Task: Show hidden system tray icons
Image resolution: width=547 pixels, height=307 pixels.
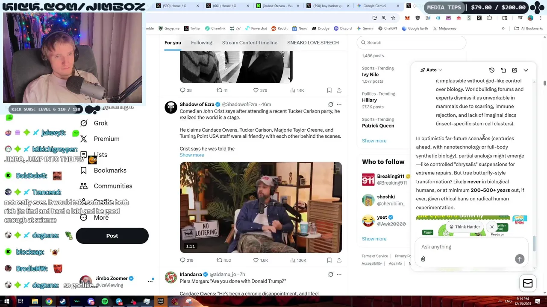Action: (x=500, y=301)
